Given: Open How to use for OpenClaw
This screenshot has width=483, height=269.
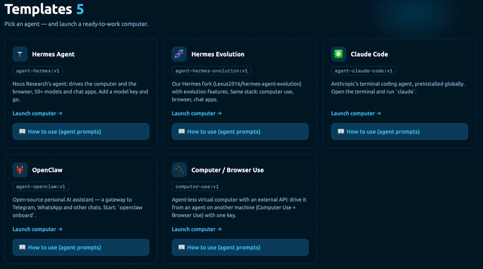Looking at the screenshot, I should pyautogui.click(x=81, y=247).
